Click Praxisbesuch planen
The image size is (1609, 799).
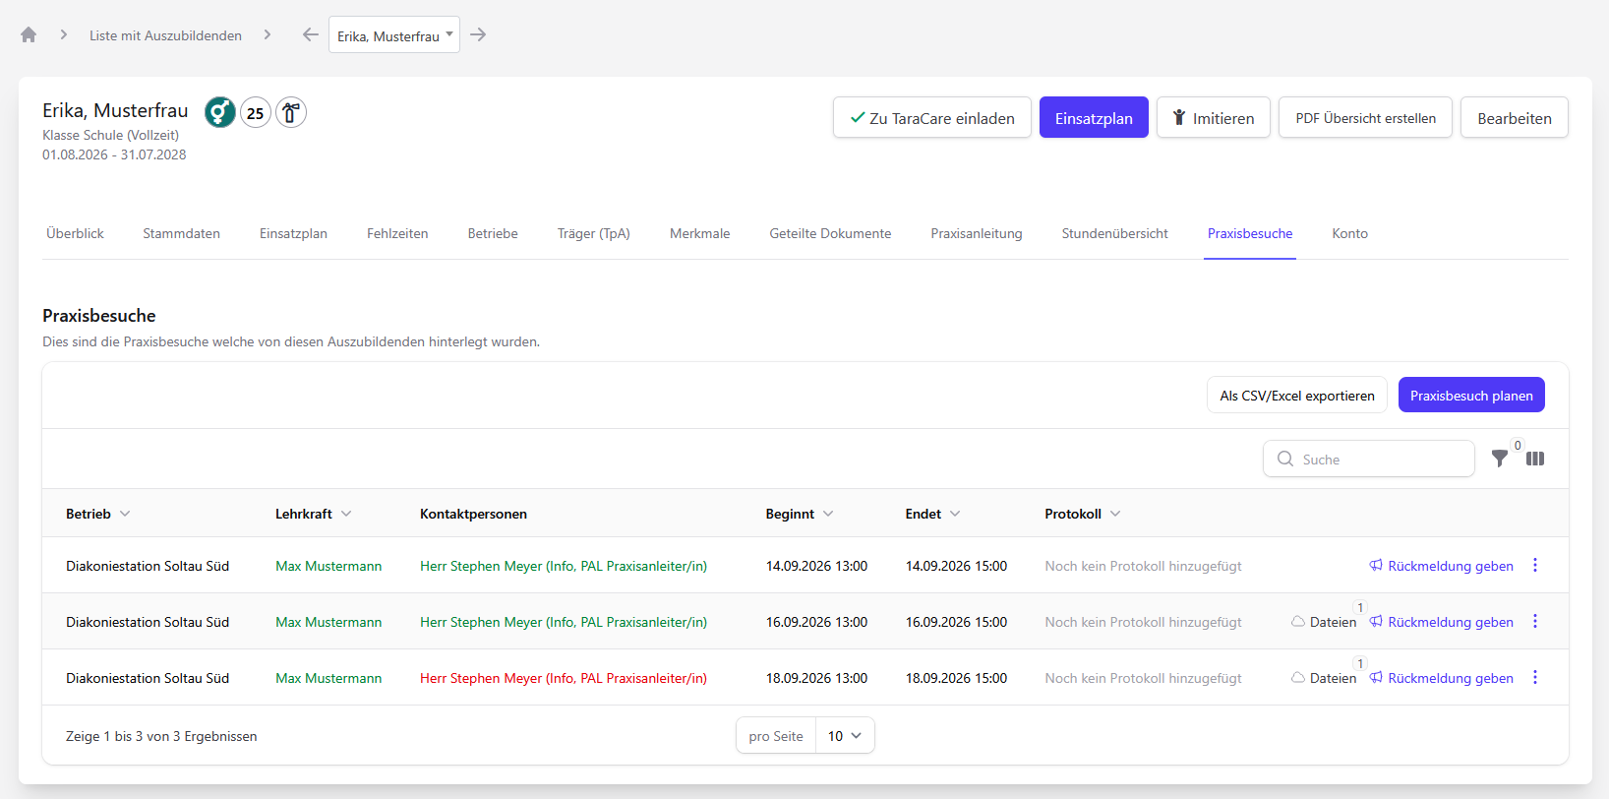[x=1471, y=395]
